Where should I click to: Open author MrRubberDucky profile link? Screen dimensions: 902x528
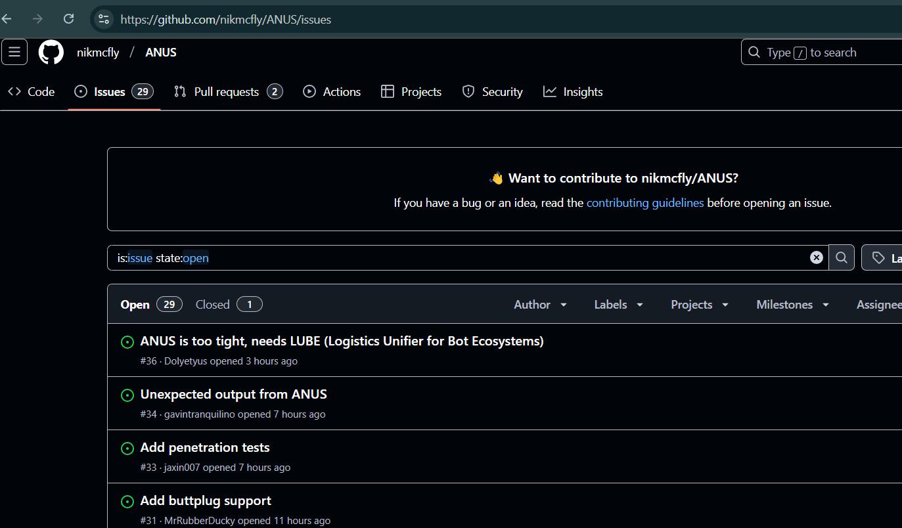(x=199, y=521)
